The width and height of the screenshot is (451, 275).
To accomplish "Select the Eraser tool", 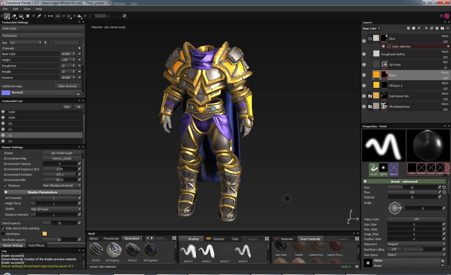I will (14, 16).
